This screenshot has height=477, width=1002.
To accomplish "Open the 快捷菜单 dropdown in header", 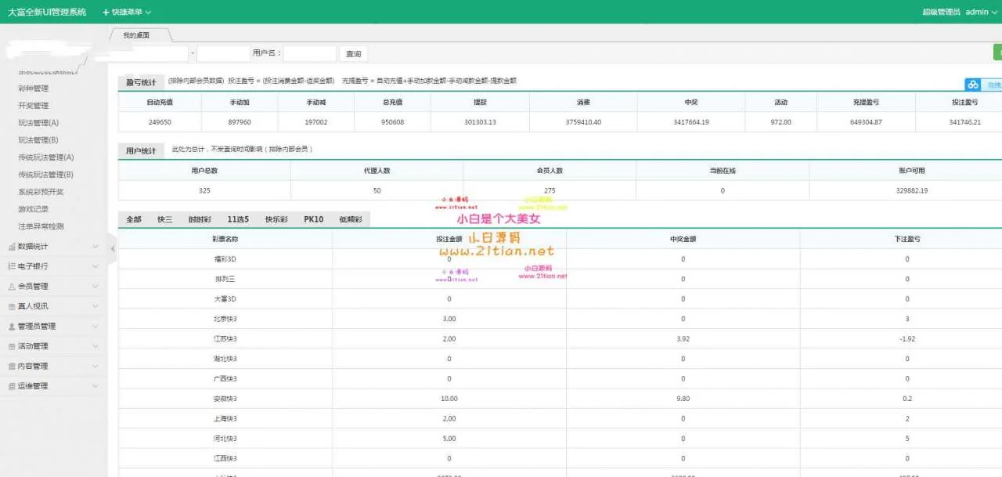I will click(127, 13).
